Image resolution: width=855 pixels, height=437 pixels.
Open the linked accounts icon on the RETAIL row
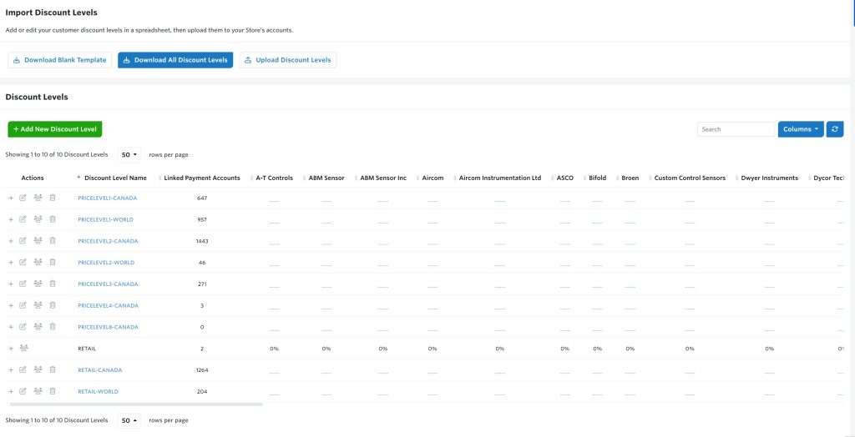tap(23, 349)
